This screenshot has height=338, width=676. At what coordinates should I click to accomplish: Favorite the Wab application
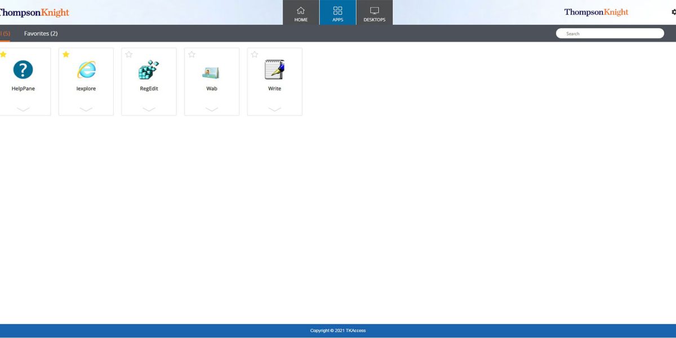click(x=192, y=54)
